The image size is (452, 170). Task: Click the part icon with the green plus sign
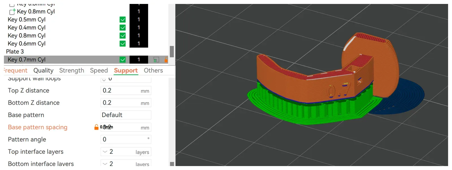[12, 11]
